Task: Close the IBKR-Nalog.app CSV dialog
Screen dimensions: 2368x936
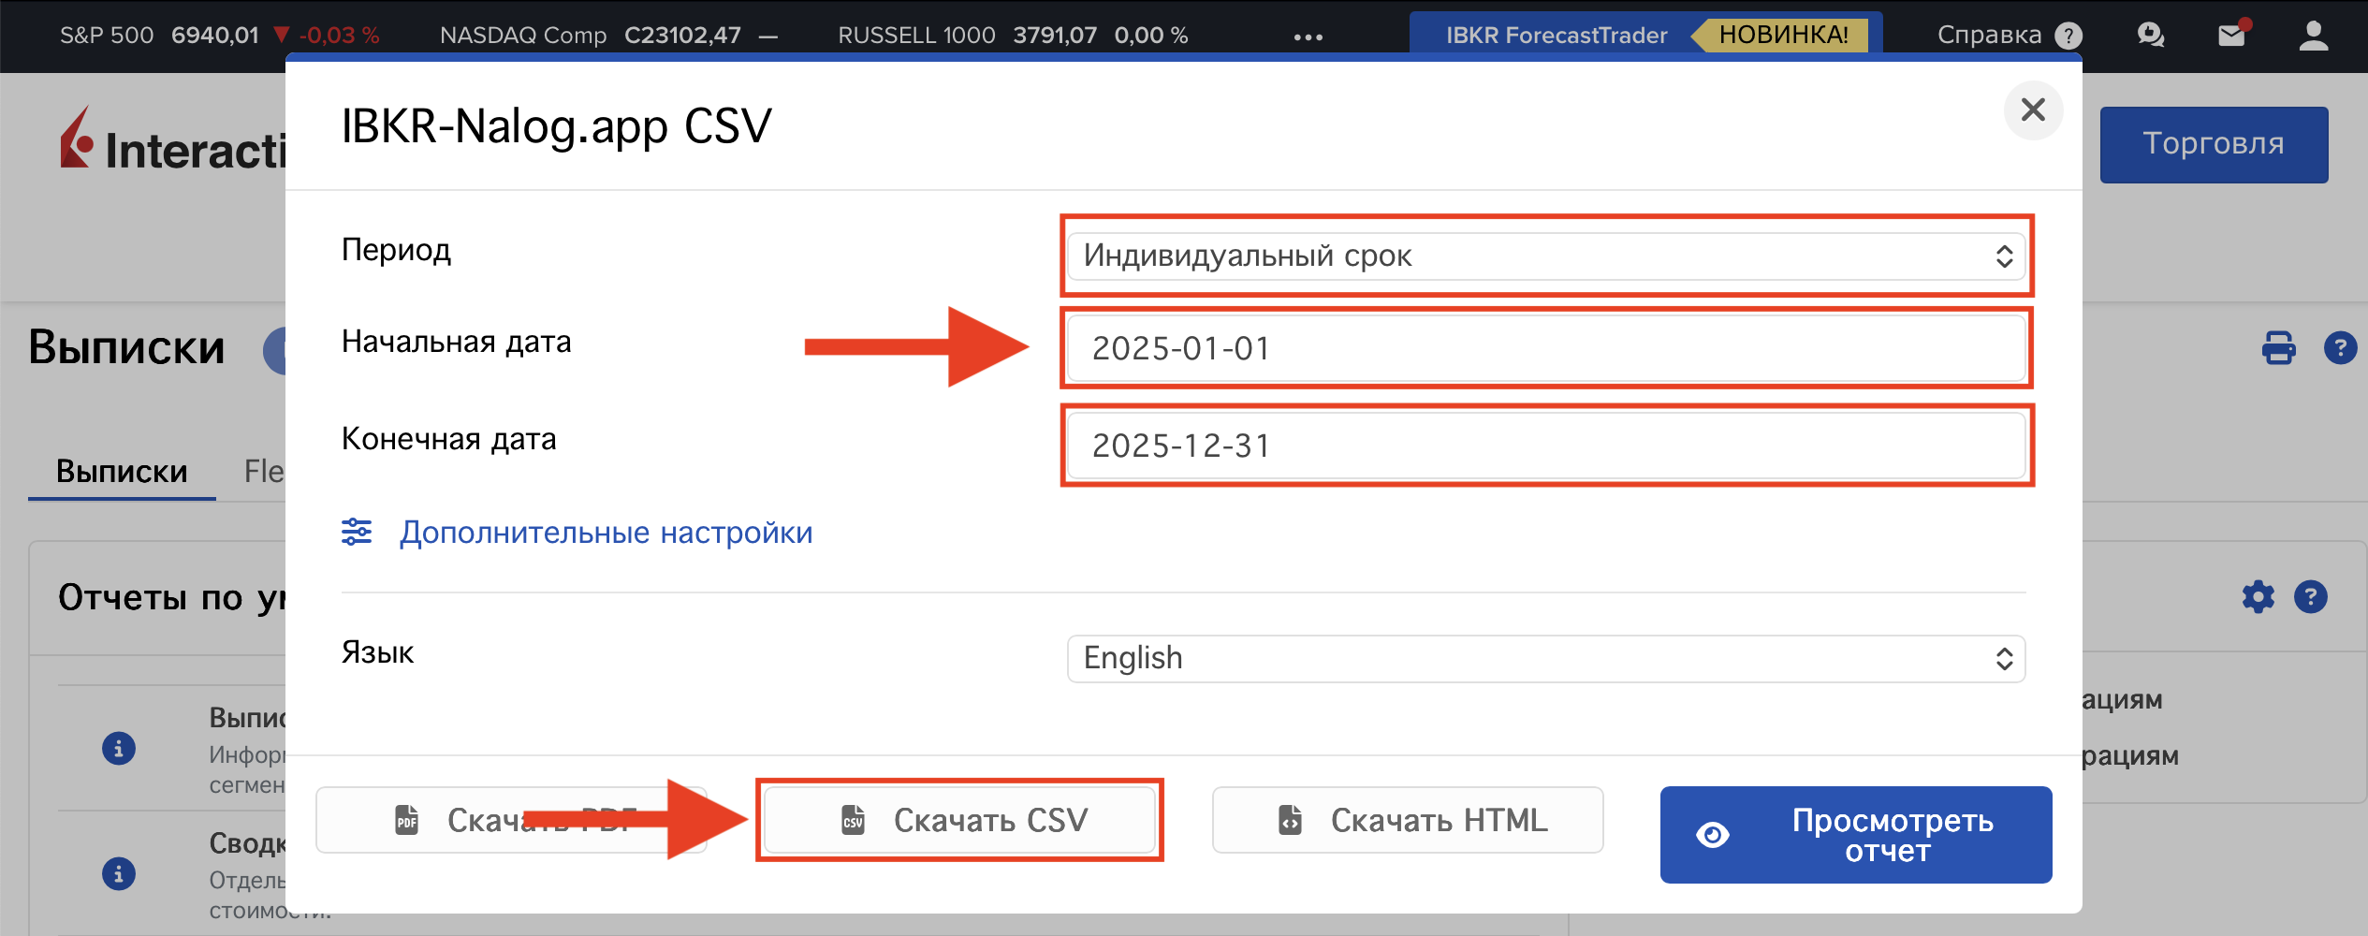Action: [x=2033, y=110]
